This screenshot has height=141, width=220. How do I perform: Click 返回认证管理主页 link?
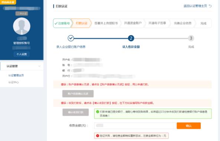pos(195,6)
